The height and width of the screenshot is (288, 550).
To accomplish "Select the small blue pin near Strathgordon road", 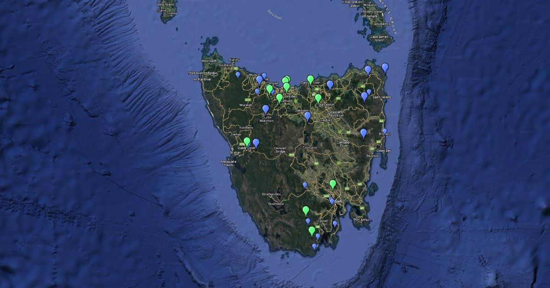I will (305, 185).
